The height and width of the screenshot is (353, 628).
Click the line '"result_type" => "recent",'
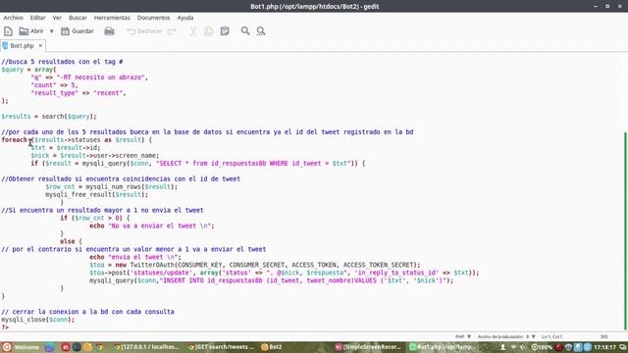coord(78,93)
